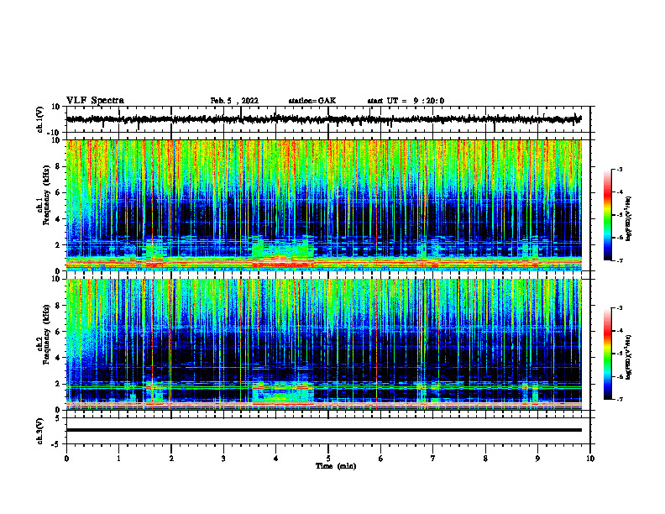This screenshot has width=665, height=514.
Task: Click the 5 tick label on Time axis
Action: (328, 459)
